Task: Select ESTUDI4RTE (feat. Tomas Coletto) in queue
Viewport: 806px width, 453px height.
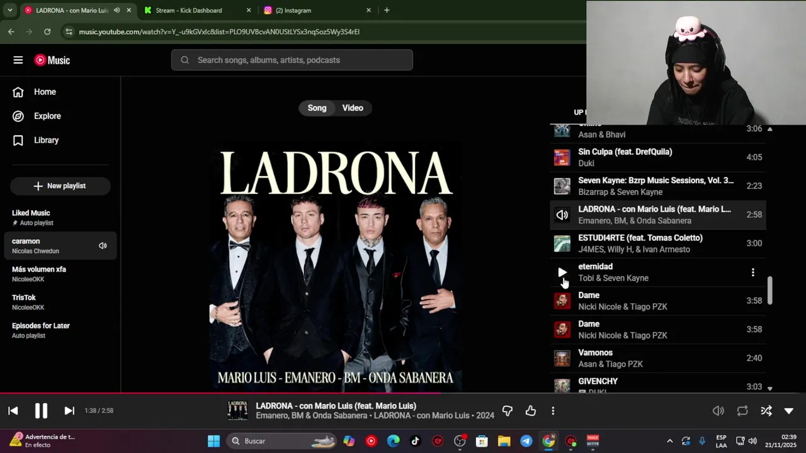Action: point(658,243)
